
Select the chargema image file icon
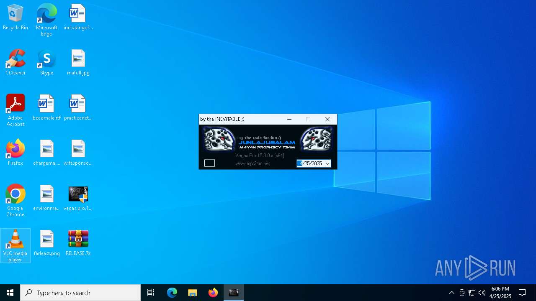pyautogui.click(x=46, y=153)
